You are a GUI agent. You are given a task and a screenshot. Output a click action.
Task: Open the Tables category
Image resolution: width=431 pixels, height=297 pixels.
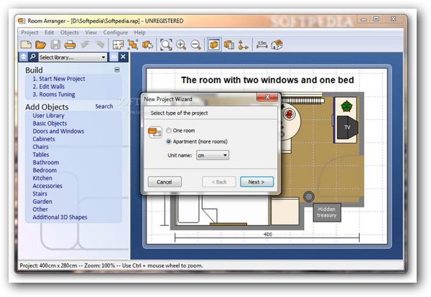(41, 154)
